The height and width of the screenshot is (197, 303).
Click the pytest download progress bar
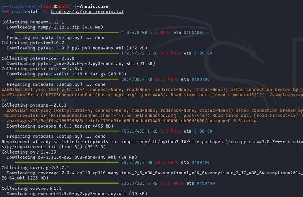pyautogui.click(x=66, y=53)
